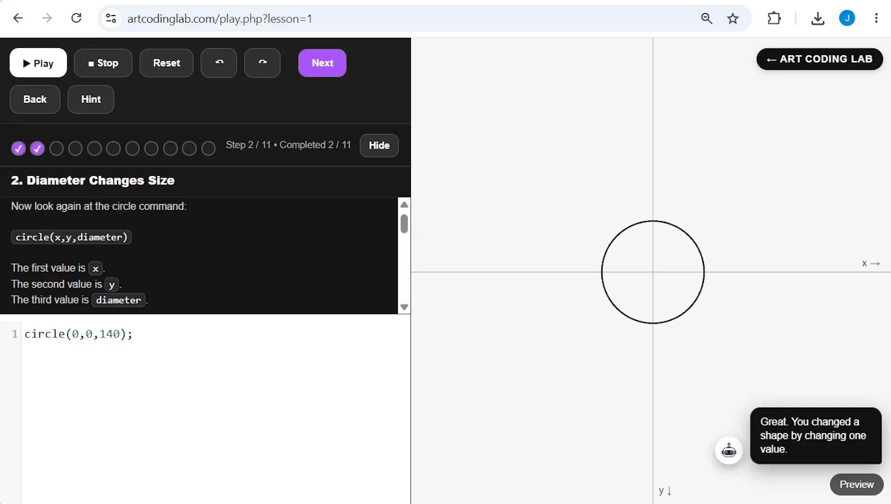Click the Back button
Image resolution: width=891 pixels, height=504 pixels.
point(35,99)
